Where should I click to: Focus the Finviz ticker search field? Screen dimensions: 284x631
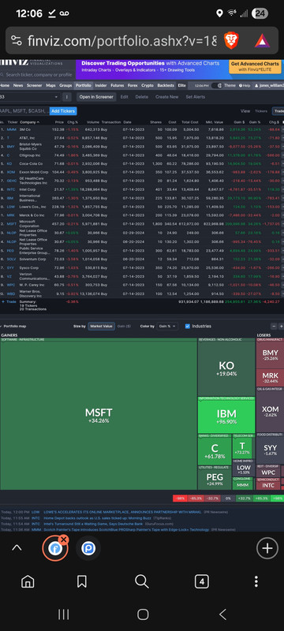[37, 74]
